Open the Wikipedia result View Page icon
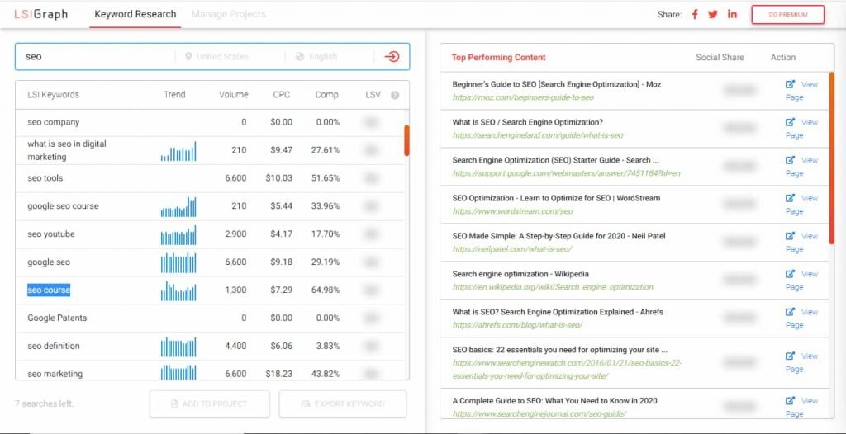846x434 pixels. tap(791, 274)
